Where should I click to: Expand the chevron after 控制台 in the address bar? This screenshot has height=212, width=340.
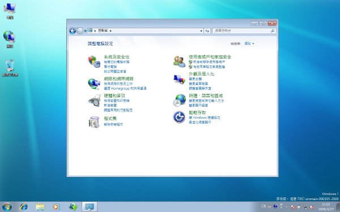click(110, 31)
